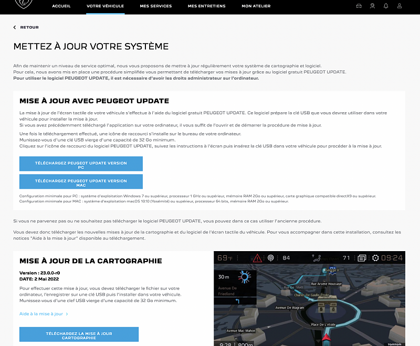
Task: Click the chevron after Aide à la mise à jour
Action: point(67,314)
